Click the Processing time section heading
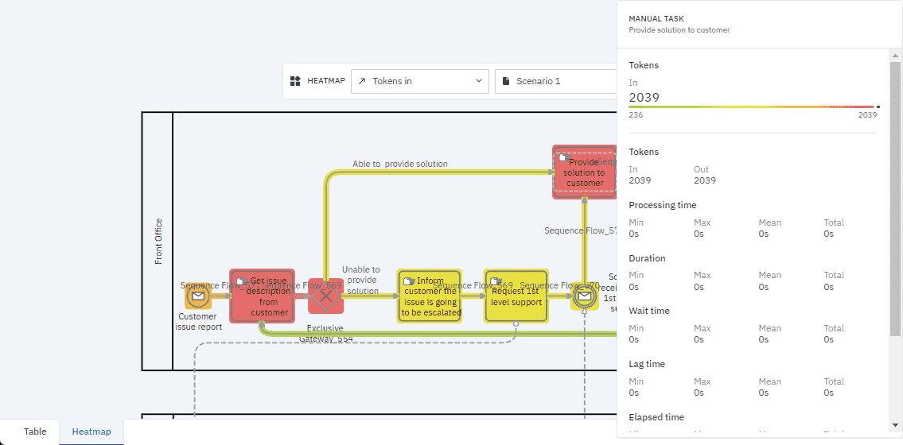Screen dimensions: 903x445 (x=662, y=205)
